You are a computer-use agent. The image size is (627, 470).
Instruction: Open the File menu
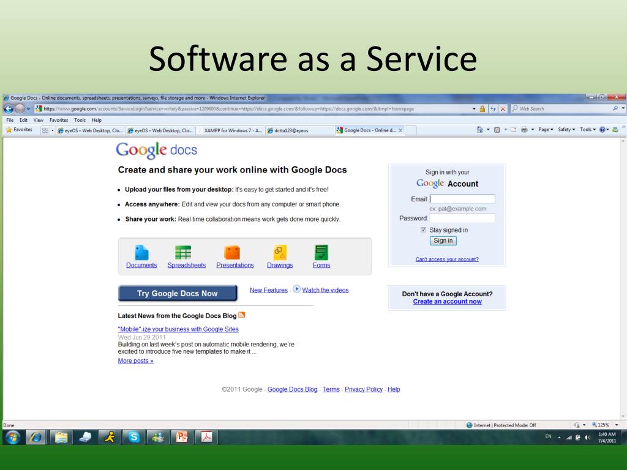tap(10, 120)
